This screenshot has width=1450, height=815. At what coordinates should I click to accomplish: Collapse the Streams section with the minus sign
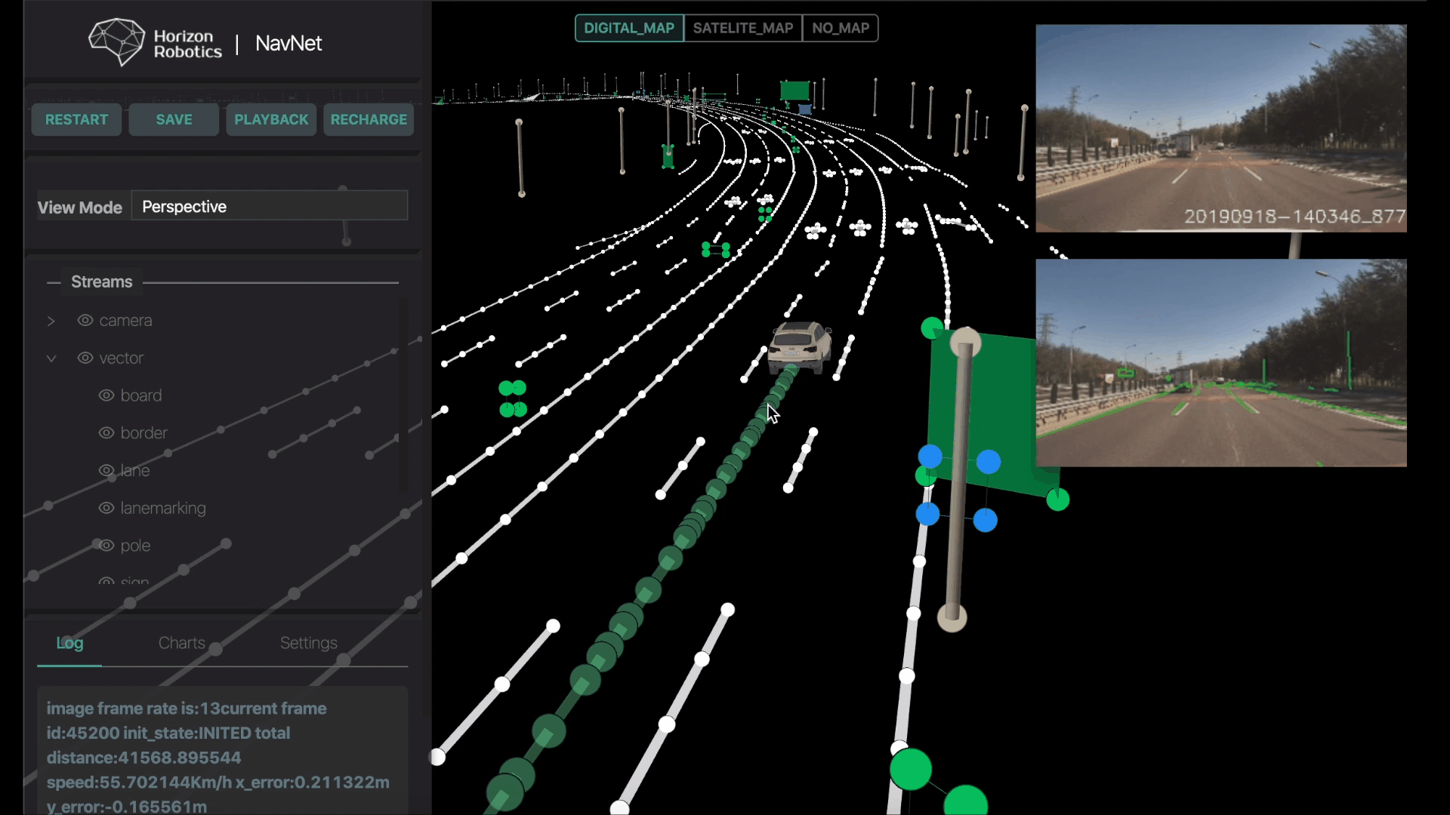pos(53,282)
